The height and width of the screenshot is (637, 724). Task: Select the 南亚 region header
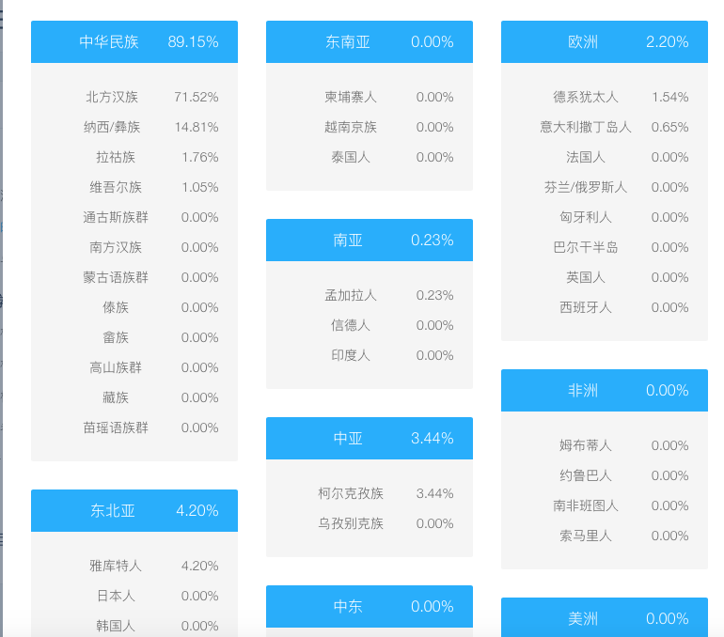tap(369, 240)
